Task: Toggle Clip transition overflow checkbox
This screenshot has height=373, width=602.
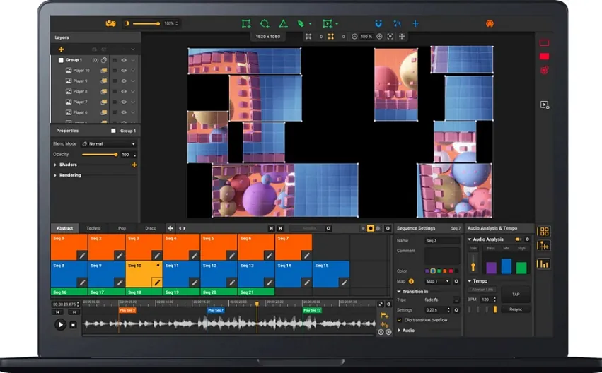Action: pos(399,320)
